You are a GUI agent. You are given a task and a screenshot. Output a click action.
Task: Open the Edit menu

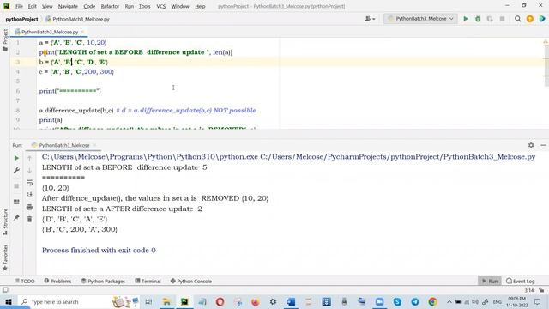coord(33,6)
